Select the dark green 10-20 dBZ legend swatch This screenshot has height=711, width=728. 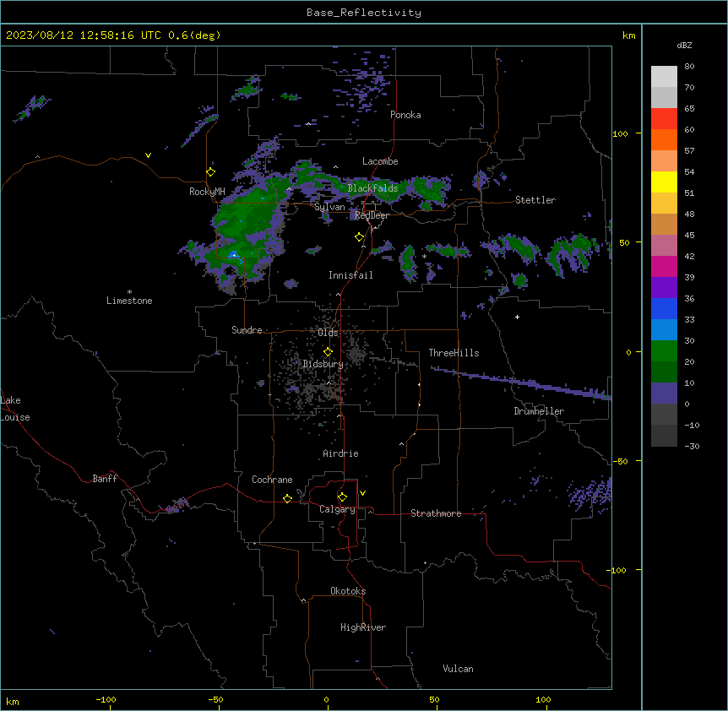click(664, 372)
